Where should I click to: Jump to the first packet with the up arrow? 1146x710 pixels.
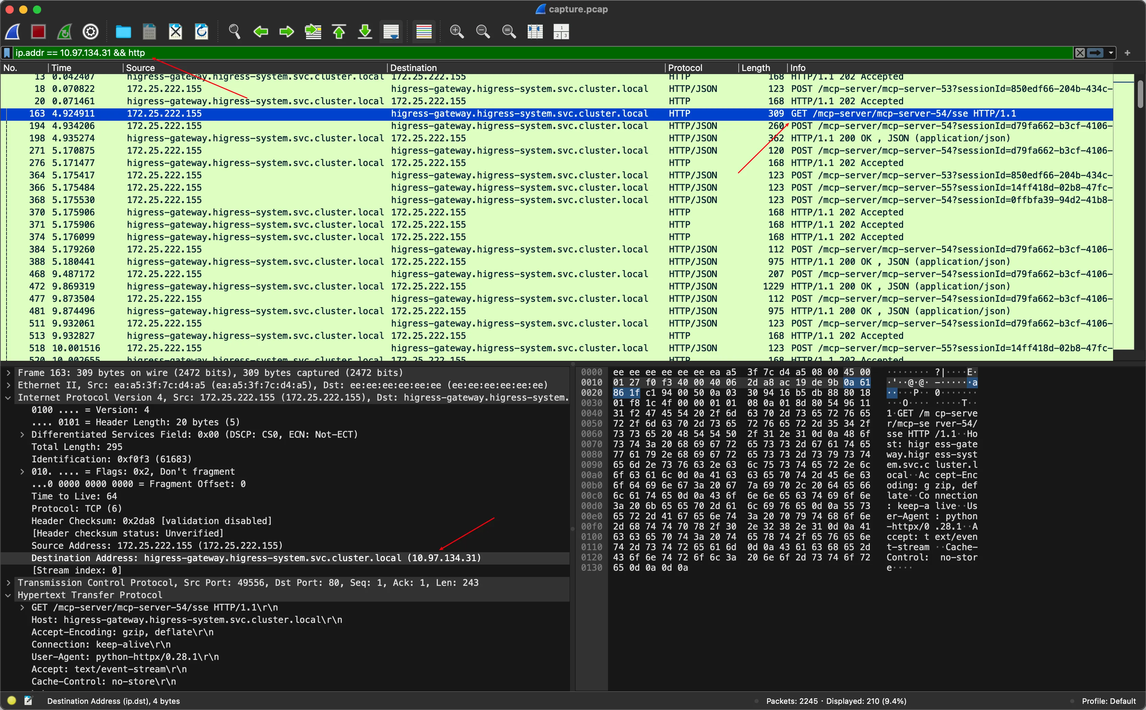[339, 32]
